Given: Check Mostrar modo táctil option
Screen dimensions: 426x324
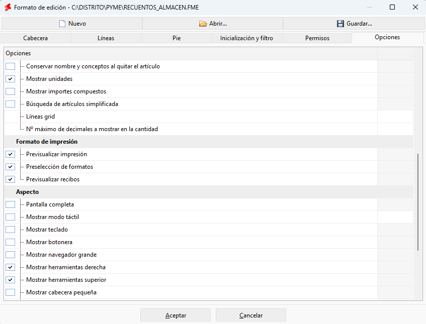Looking at the screenshot, I should click(x=11, y=217).
